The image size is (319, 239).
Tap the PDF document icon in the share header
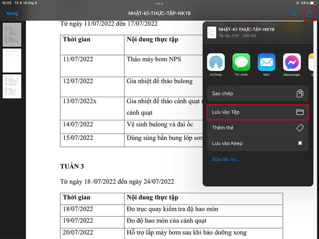pyautogui.click(x=212, y=32)
